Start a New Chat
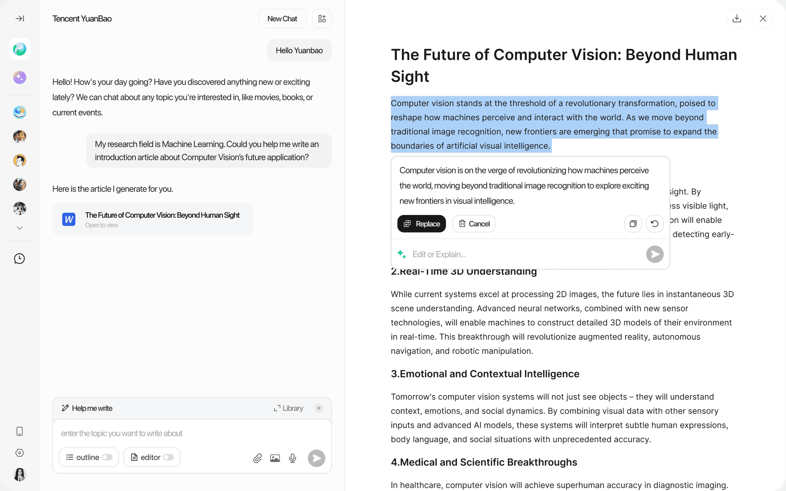Screen dimensions: 786x491 point(282,19)
